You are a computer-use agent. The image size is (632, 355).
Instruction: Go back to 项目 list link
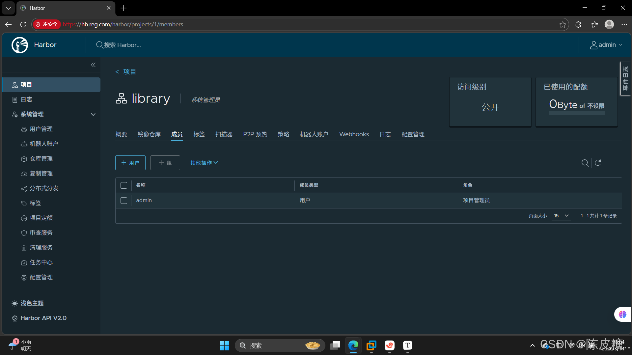[x=125, y=72]
